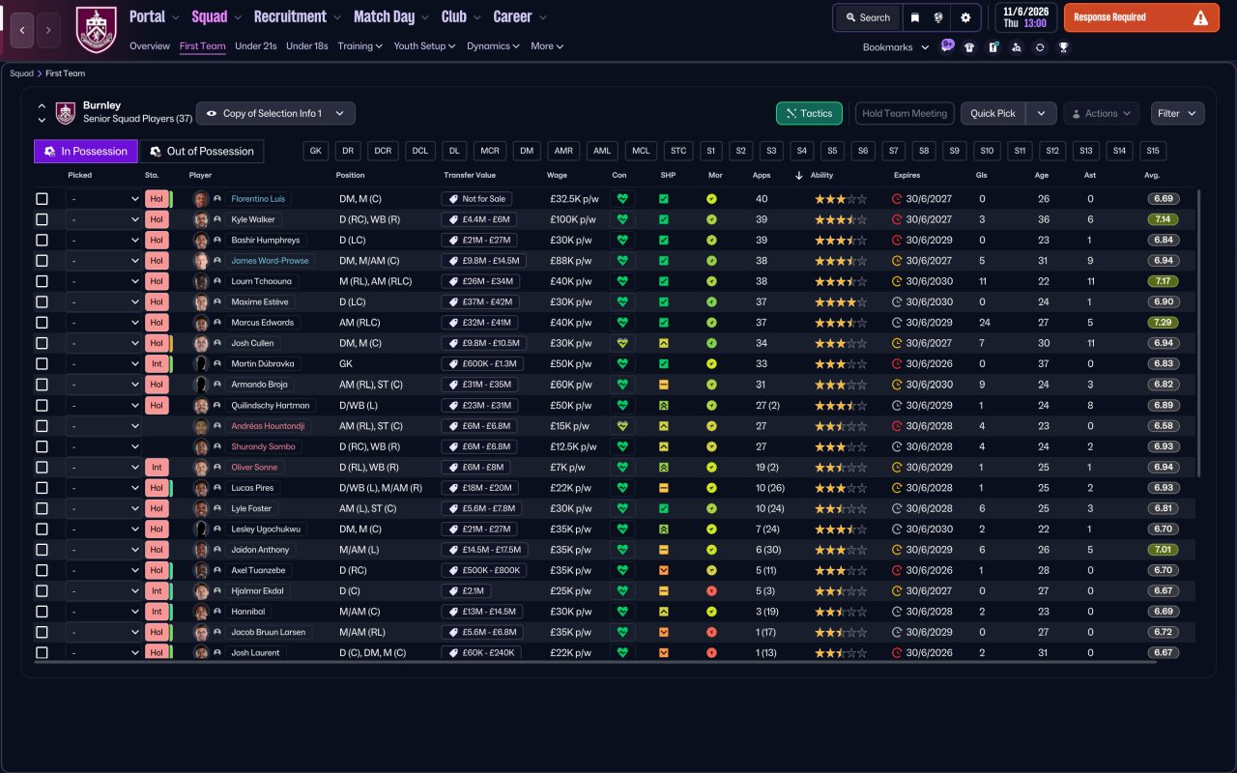The width and height of the screenshot is (1237, 773).
Task: Click the shape icon for Armando Broja
Action: pyautogui.click(x=664, y=385)
